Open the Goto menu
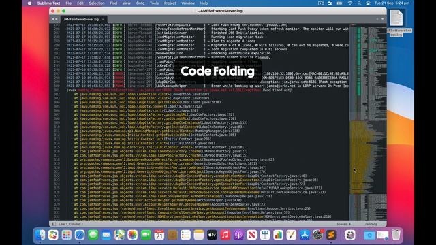This screenshot has width=436, height=245. click(x=140, y=3)
